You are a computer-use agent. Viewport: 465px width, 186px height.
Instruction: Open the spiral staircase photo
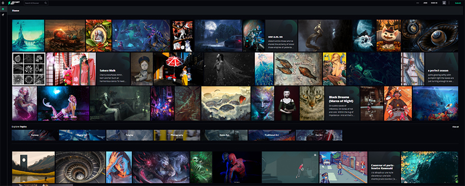(81, 167)
